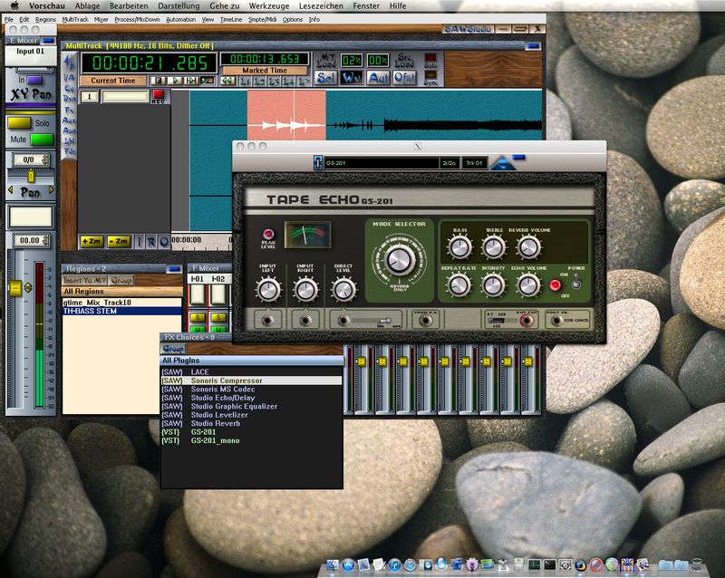
Task: Click the Current Time label button
Action: click(x=112, y=81)
